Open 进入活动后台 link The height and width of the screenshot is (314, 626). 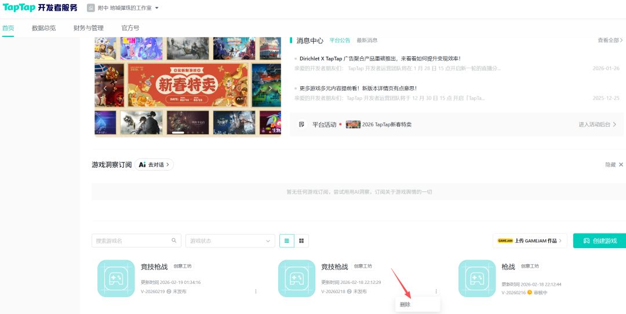tap(597, 124)
